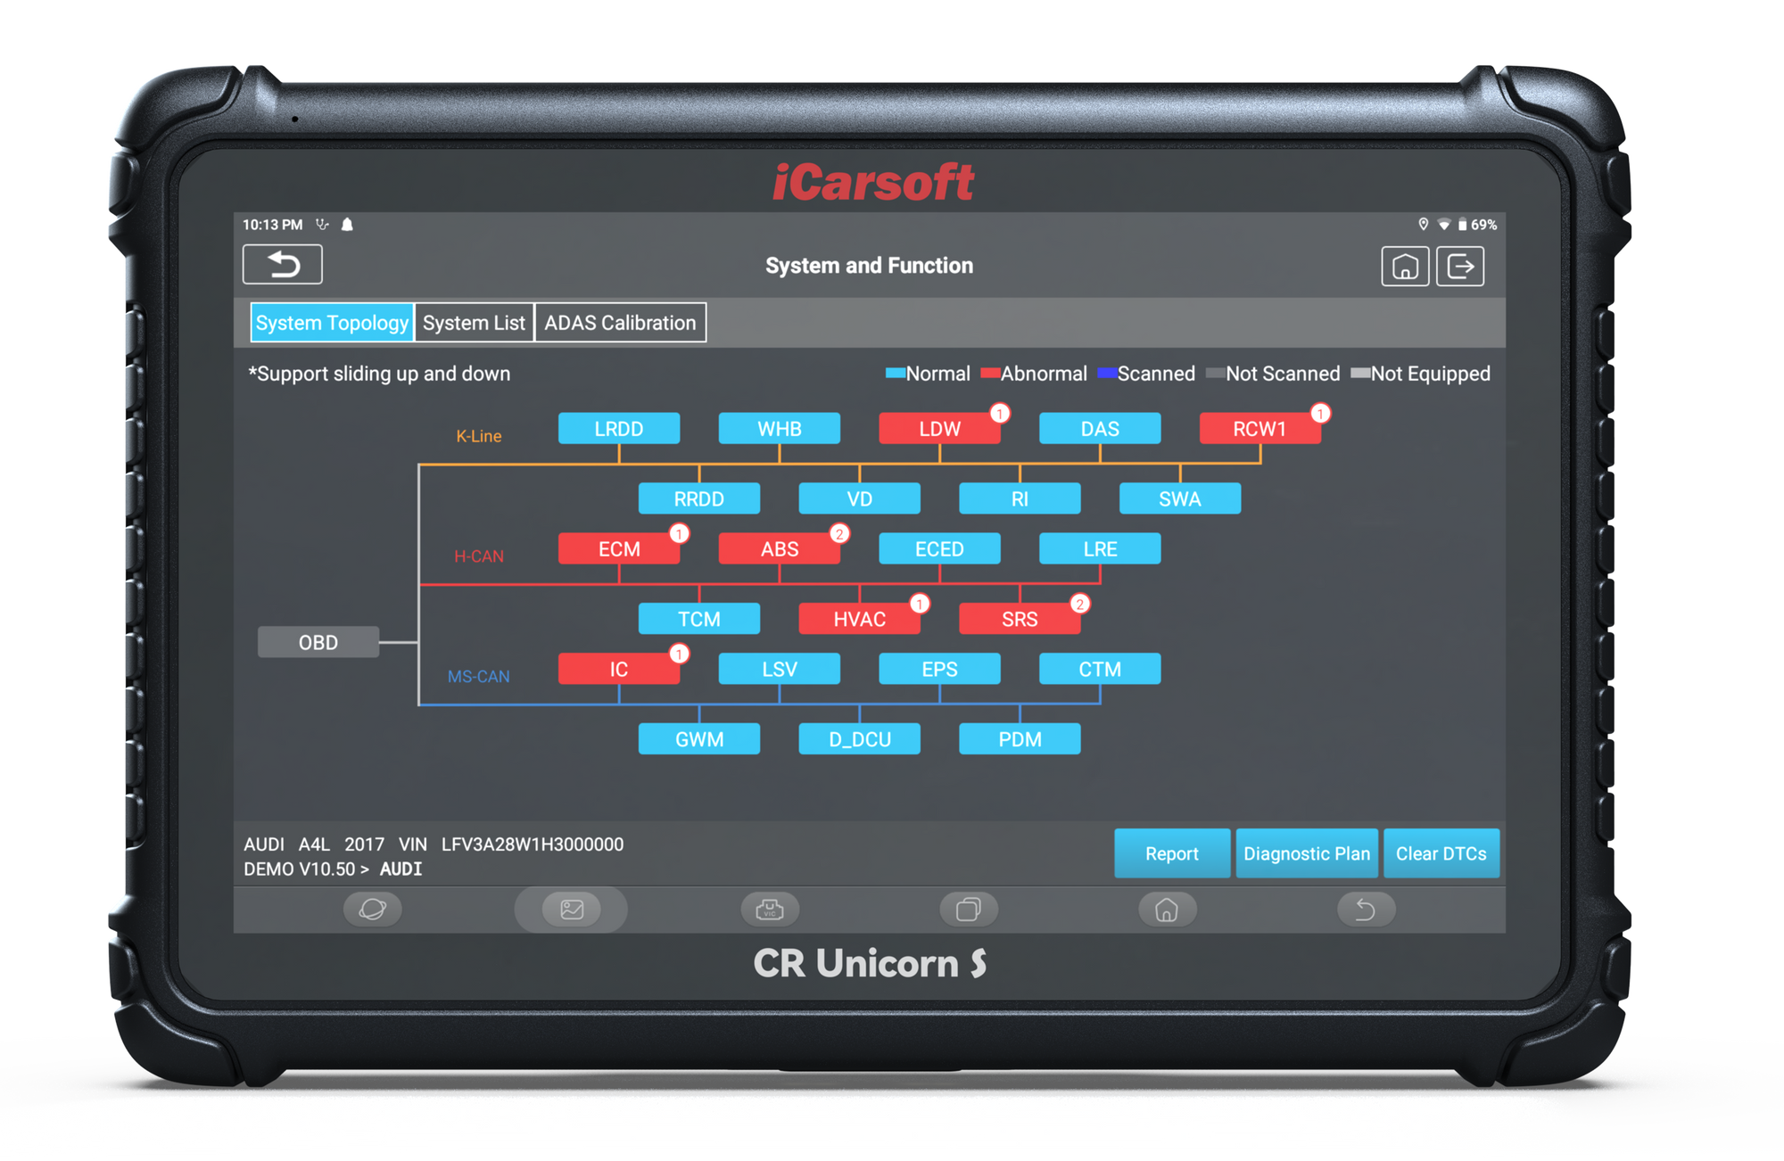1784x1161 pixels.
Task: Click the Report button
Action: [x=1172, y=853]
